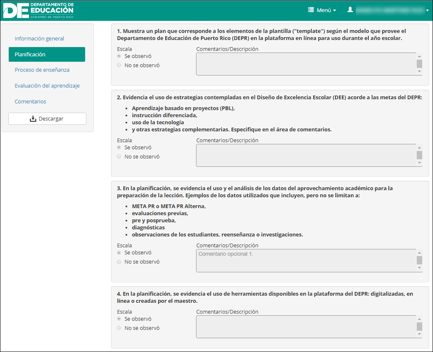Screen dimensions: 433x352
Task: Expand the user account dropdown caret
Action: 428,10
